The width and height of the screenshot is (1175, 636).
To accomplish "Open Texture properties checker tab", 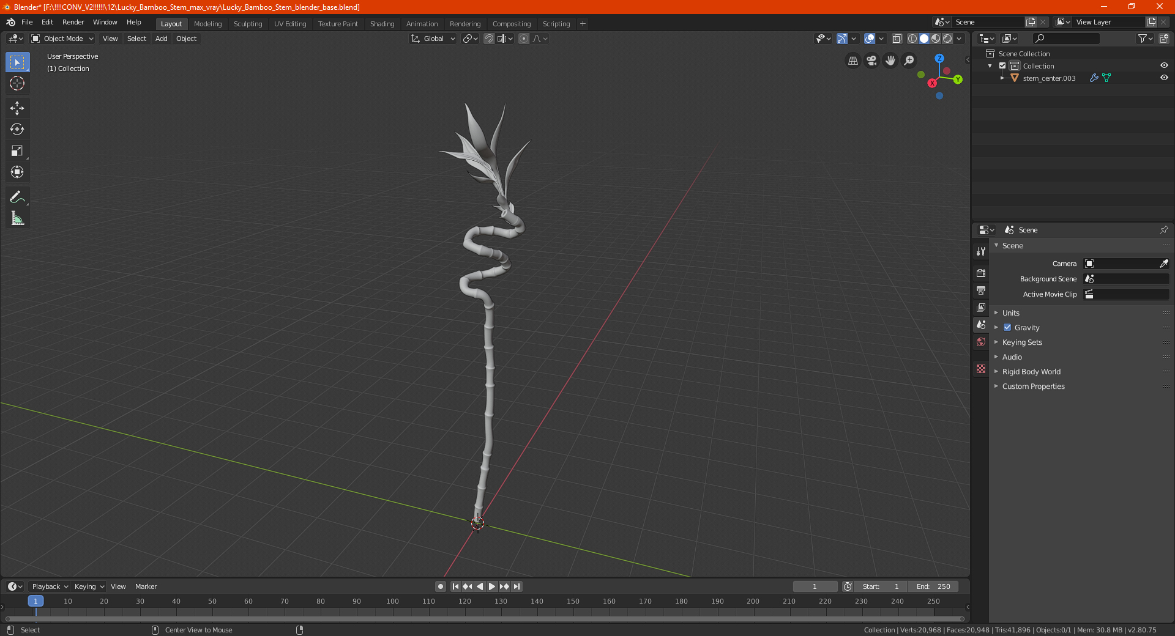I will 981,369.
